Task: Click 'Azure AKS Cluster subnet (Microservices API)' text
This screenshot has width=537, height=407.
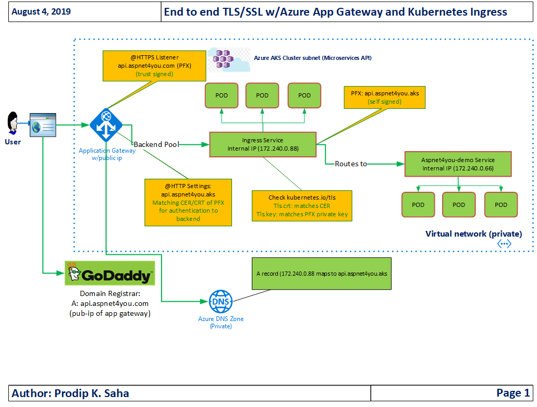Action: click(313, 58)
